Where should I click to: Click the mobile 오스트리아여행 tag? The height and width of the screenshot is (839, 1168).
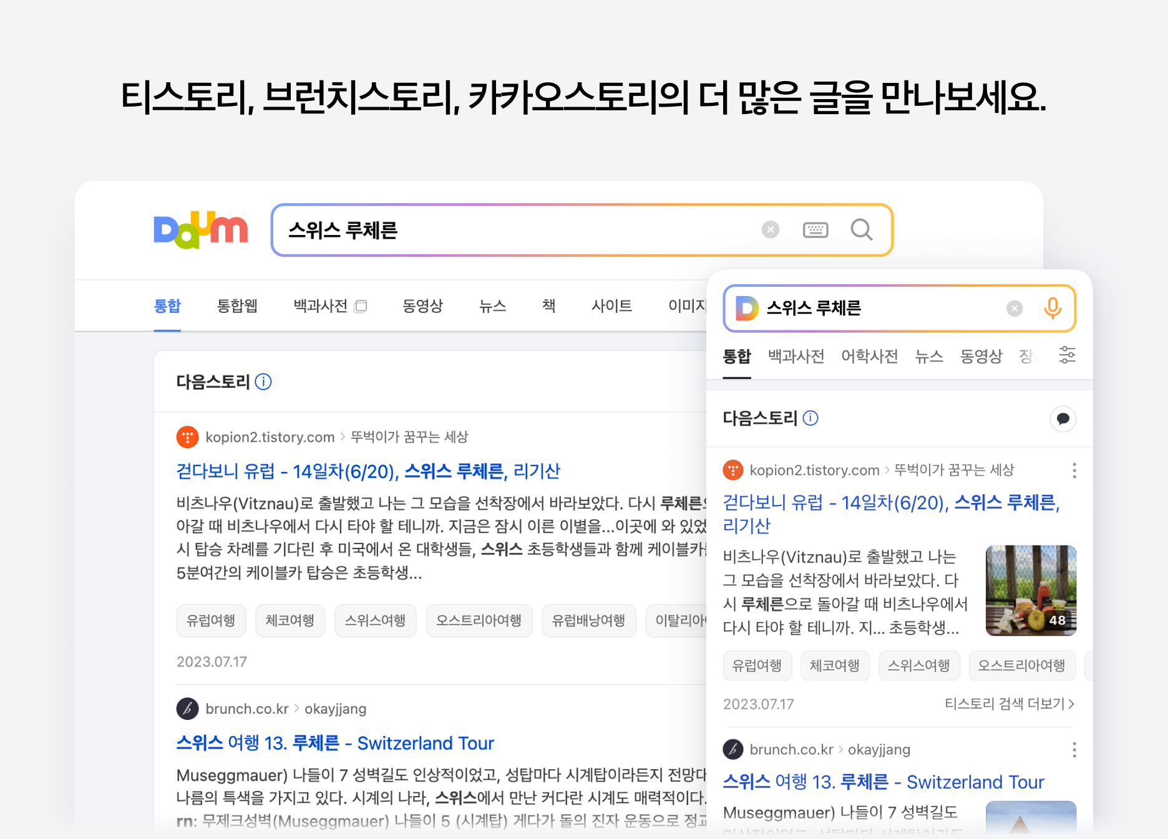[x=1022, y=666]
